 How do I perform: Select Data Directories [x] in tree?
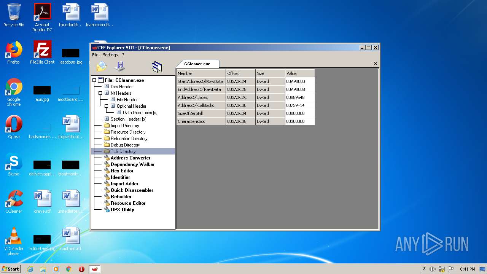click(140, 113)
